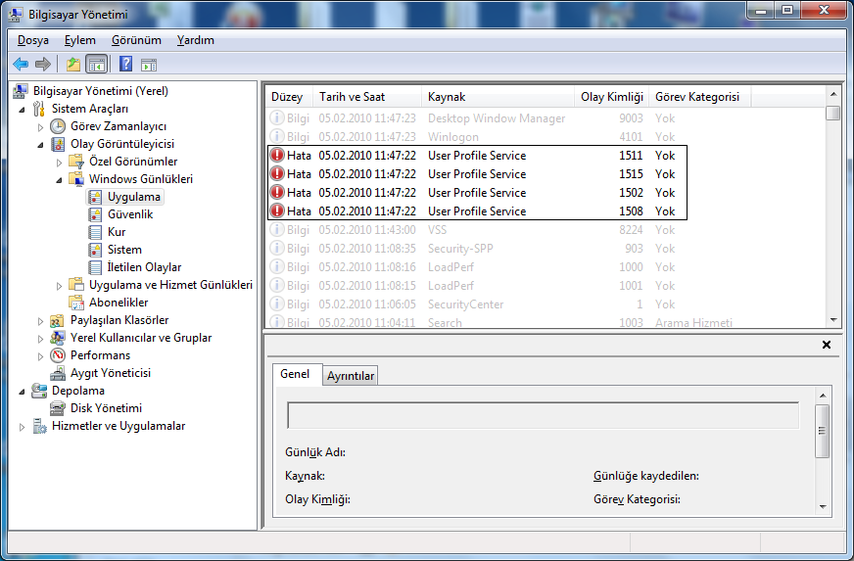The height and width of the screenshot is (561, 854).
Task: Click the event list scroll down arrow
Action: pos(833,320)
